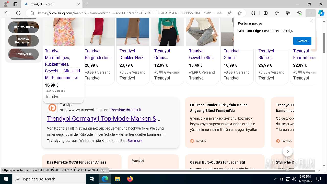Click the 20,99 € price

91,65
